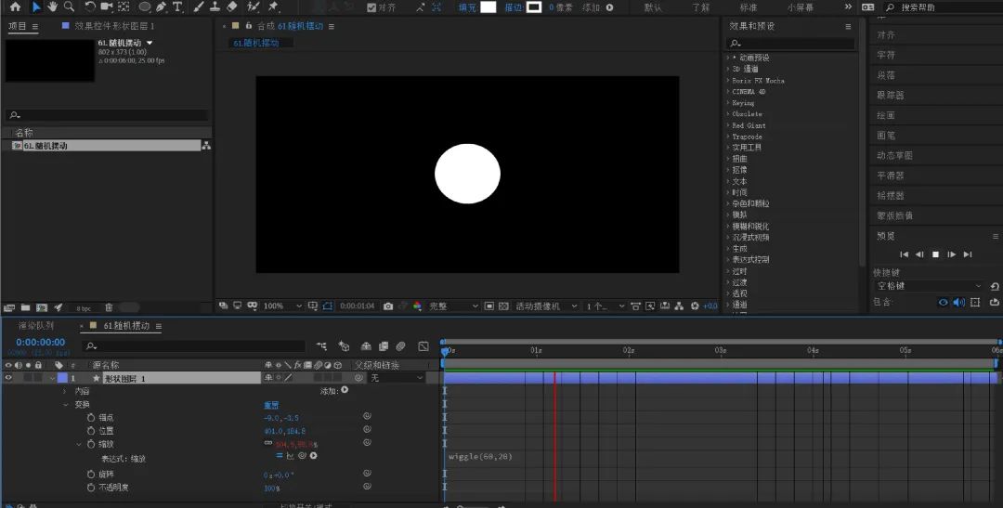Screen dimensions: 1003x508
Task: Enable Frame Blending for timeline
Action: click(x=384, y=346)
